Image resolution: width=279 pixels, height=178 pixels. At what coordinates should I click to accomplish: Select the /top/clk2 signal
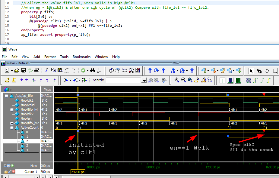pos(27,114)
